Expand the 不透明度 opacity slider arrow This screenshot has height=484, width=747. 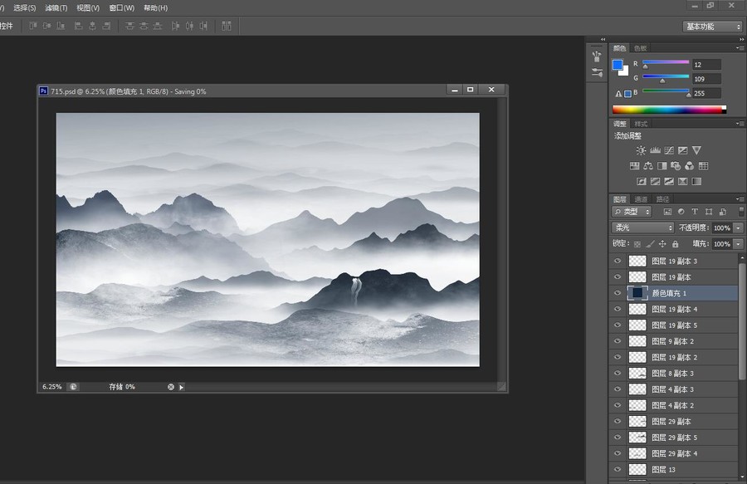739,227
